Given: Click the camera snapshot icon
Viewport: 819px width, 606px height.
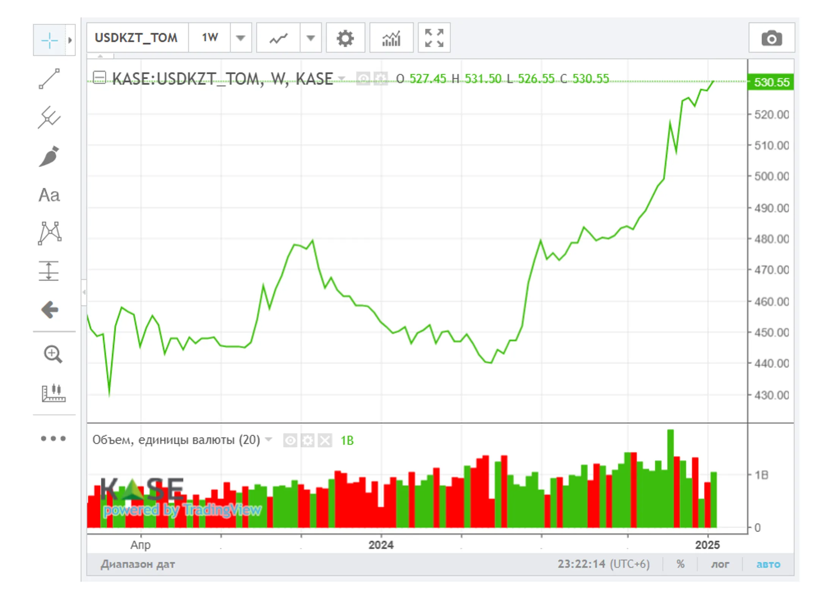Looking at the screenshot, I should click(771, 38).
